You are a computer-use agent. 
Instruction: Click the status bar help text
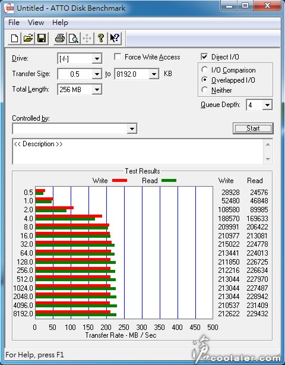[34, 355]
